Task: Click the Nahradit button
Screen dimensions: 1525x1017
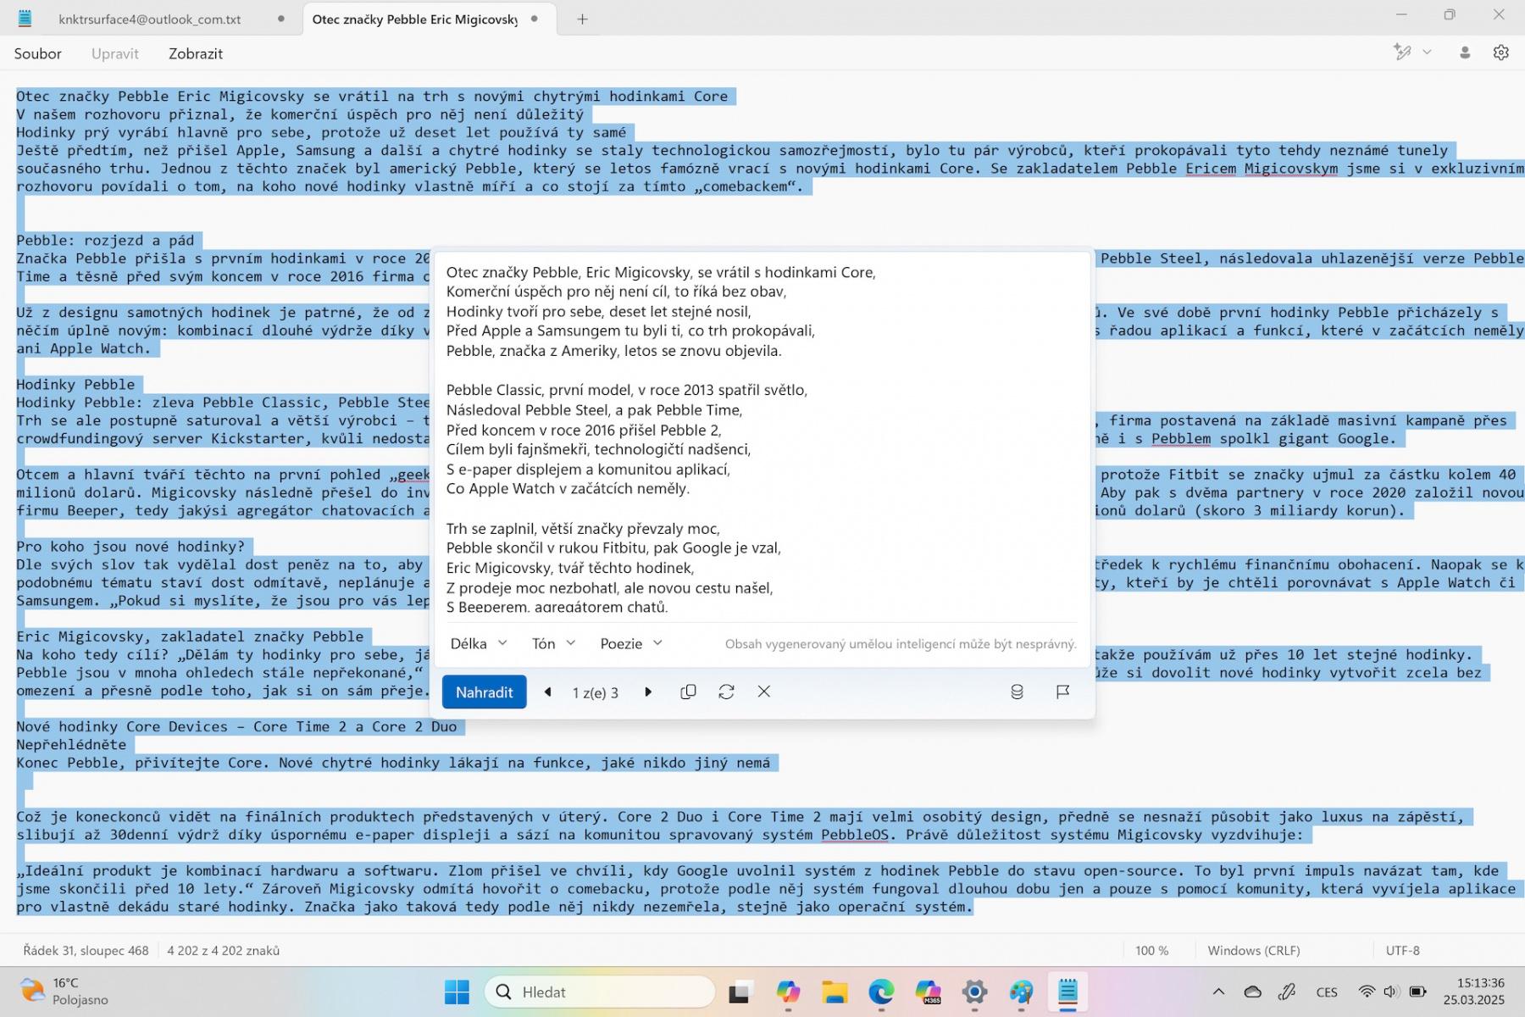Action: [484, 692]
